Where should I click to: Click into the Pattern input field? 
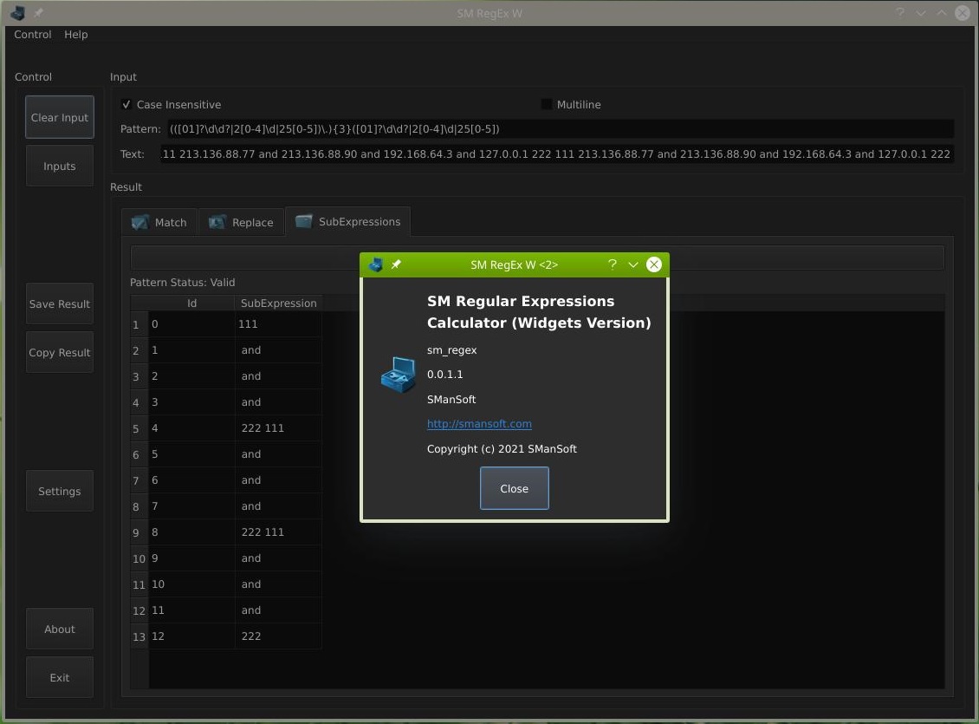pos(560,129)
